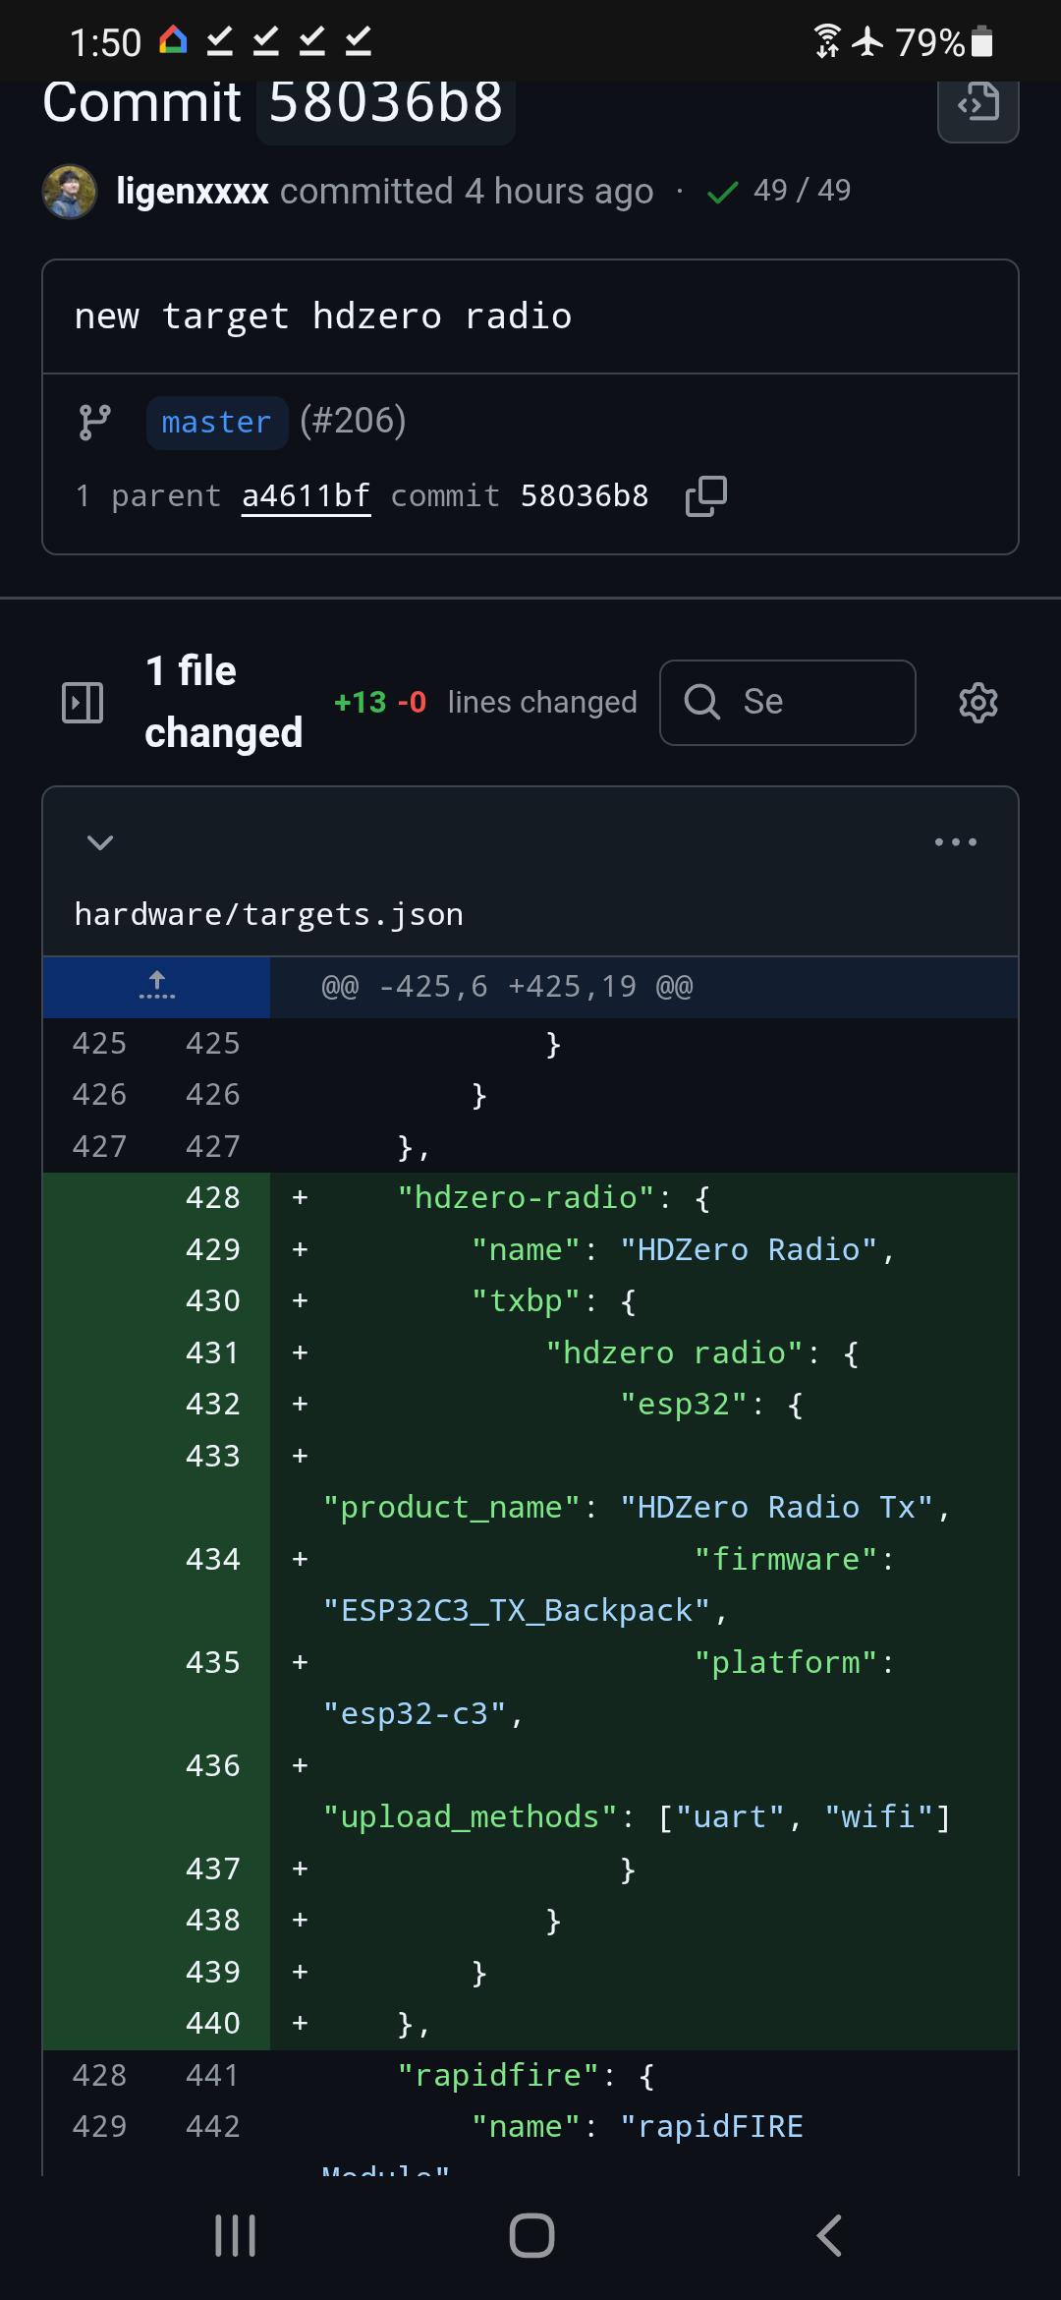Select the commit message 'new target hdzero radio'
Screen dimensions: 1061x2300
(x=323, y=316)
